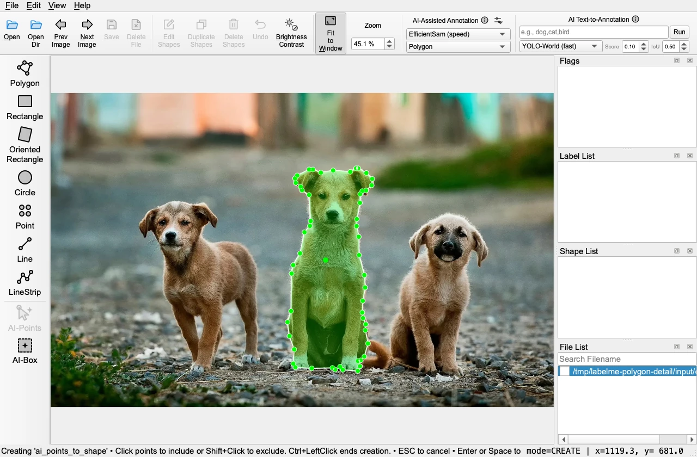Choose the Oriented Rectangle tool
This screenshot has height=457, width=697.
25,145
